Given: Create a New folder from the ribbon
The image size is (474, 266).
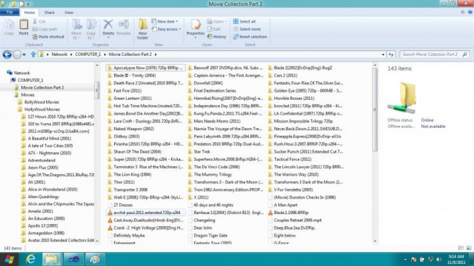Looking at the screenshot, I should (x=143, y=29).
